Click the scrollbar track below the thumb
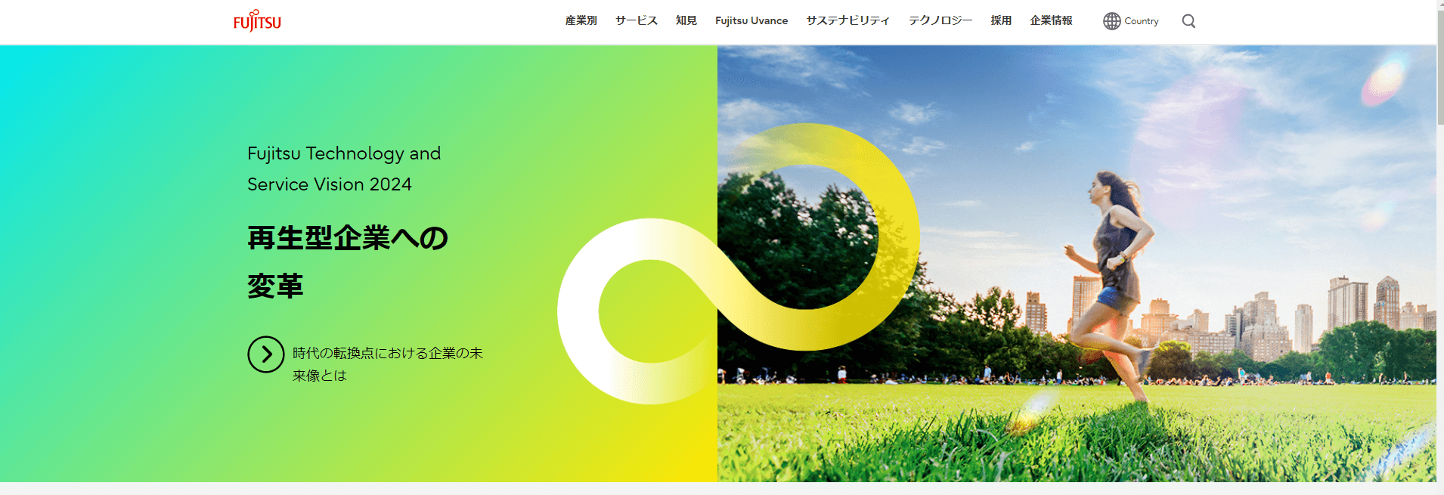The width and height of the screenshot is (1444, 495). [x=1439, y=302]
